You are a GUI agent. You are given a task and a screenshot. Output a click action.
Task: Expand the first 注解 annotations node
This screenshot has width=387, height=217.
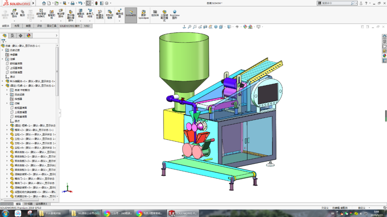coord(3,59)
